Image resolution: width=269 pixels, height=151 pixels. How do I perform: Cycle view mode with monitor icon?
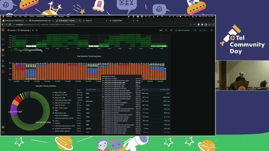tap(211, 30)
